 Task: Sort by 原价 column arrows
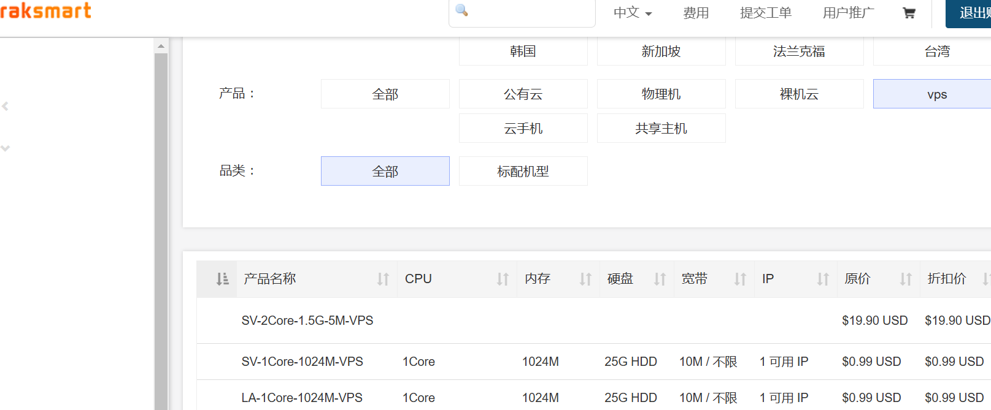pyautogui.click(x=906, y=279)
